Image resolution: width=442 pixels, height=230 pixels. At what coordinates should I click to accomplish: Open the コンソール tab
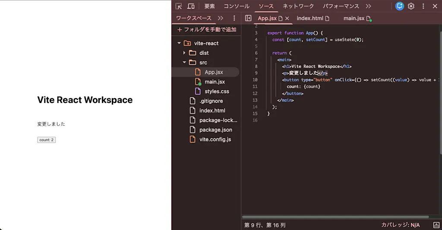[x=237, y=6]
